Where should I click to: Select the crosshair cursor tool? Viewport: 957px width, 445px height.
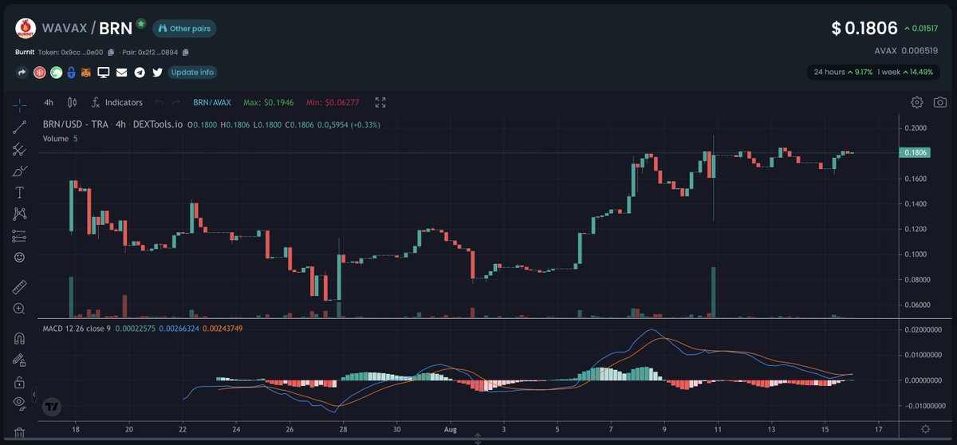[x=20, y=104]
